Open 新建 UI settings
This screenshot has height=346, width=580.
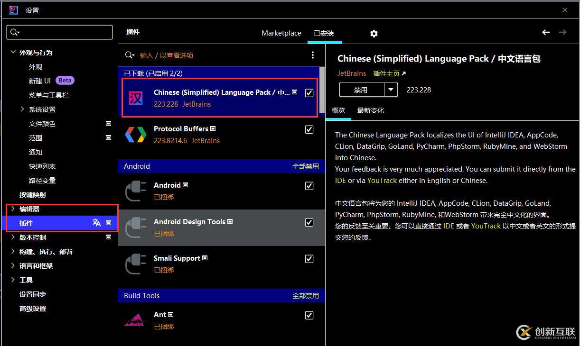click(x=40, y=81)
